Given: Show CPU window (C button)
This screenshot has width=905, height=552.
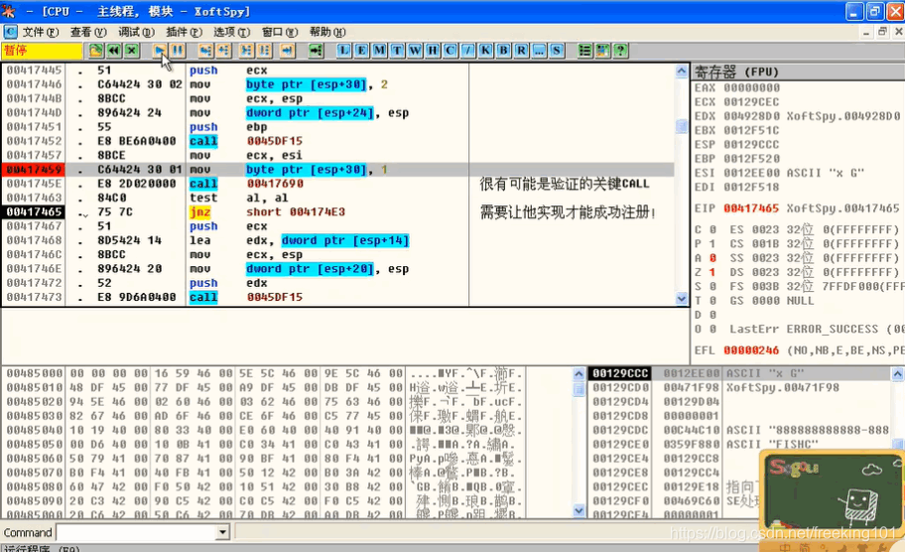Looking at the screenshot, I should pyautogui.click(x=451, y=51).
